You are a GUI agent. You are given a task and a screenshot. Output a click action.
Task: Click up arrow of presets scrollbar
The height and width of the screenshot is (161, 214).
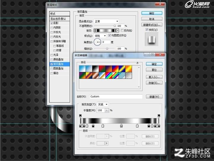(139, 67)
